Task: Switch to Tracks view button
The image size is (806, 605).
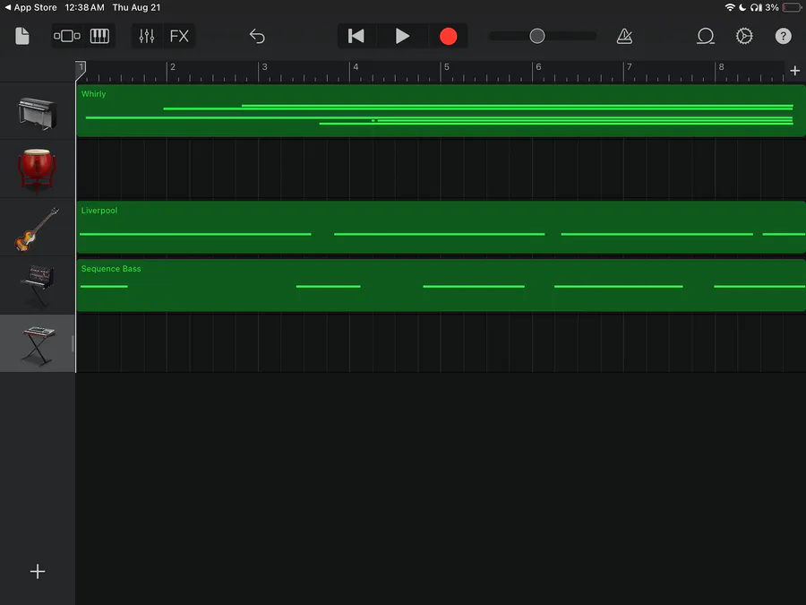Action: pos(67,36)
